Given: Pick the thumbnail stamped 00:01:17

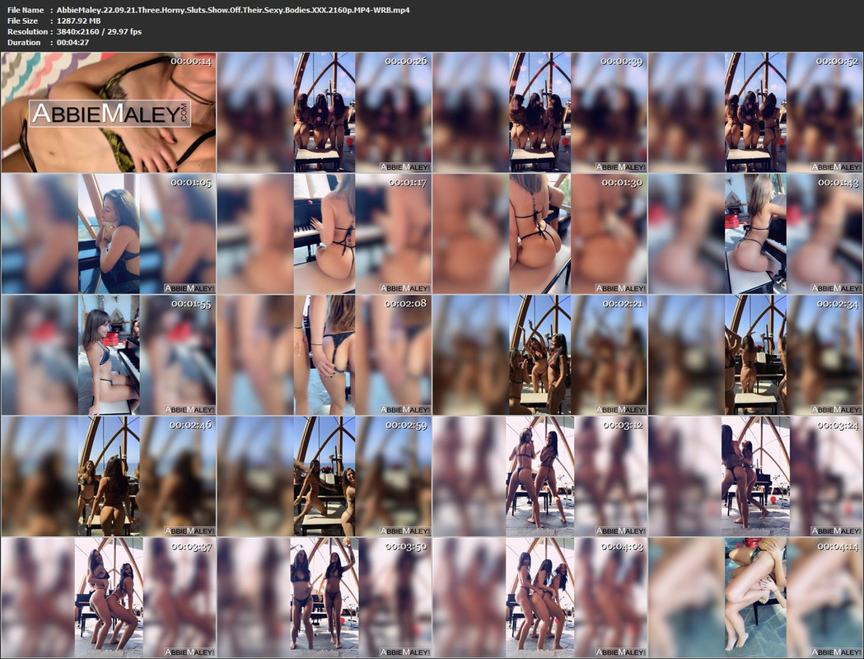Looking at the screenshot, I should point(324,234).
